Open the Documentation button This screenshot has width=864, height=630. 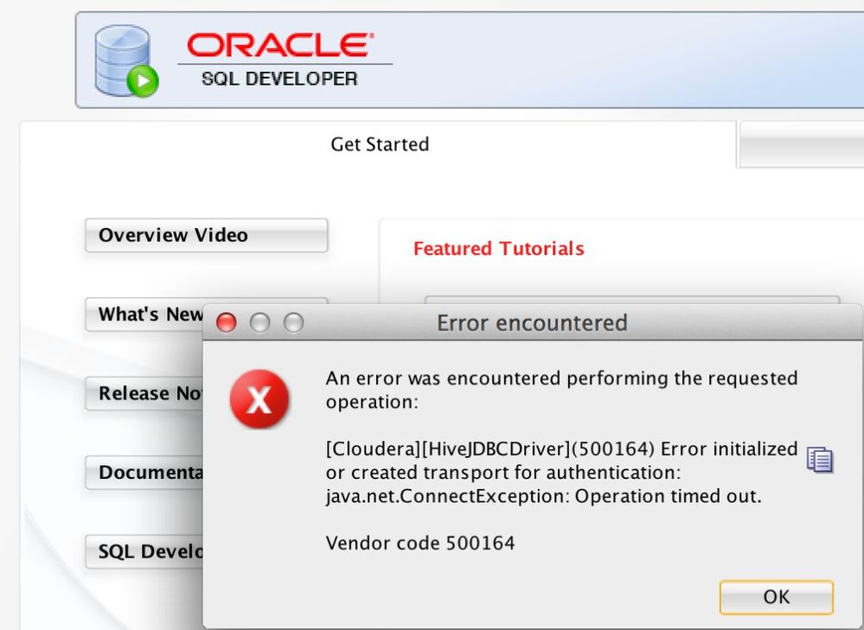pos(144,473)
